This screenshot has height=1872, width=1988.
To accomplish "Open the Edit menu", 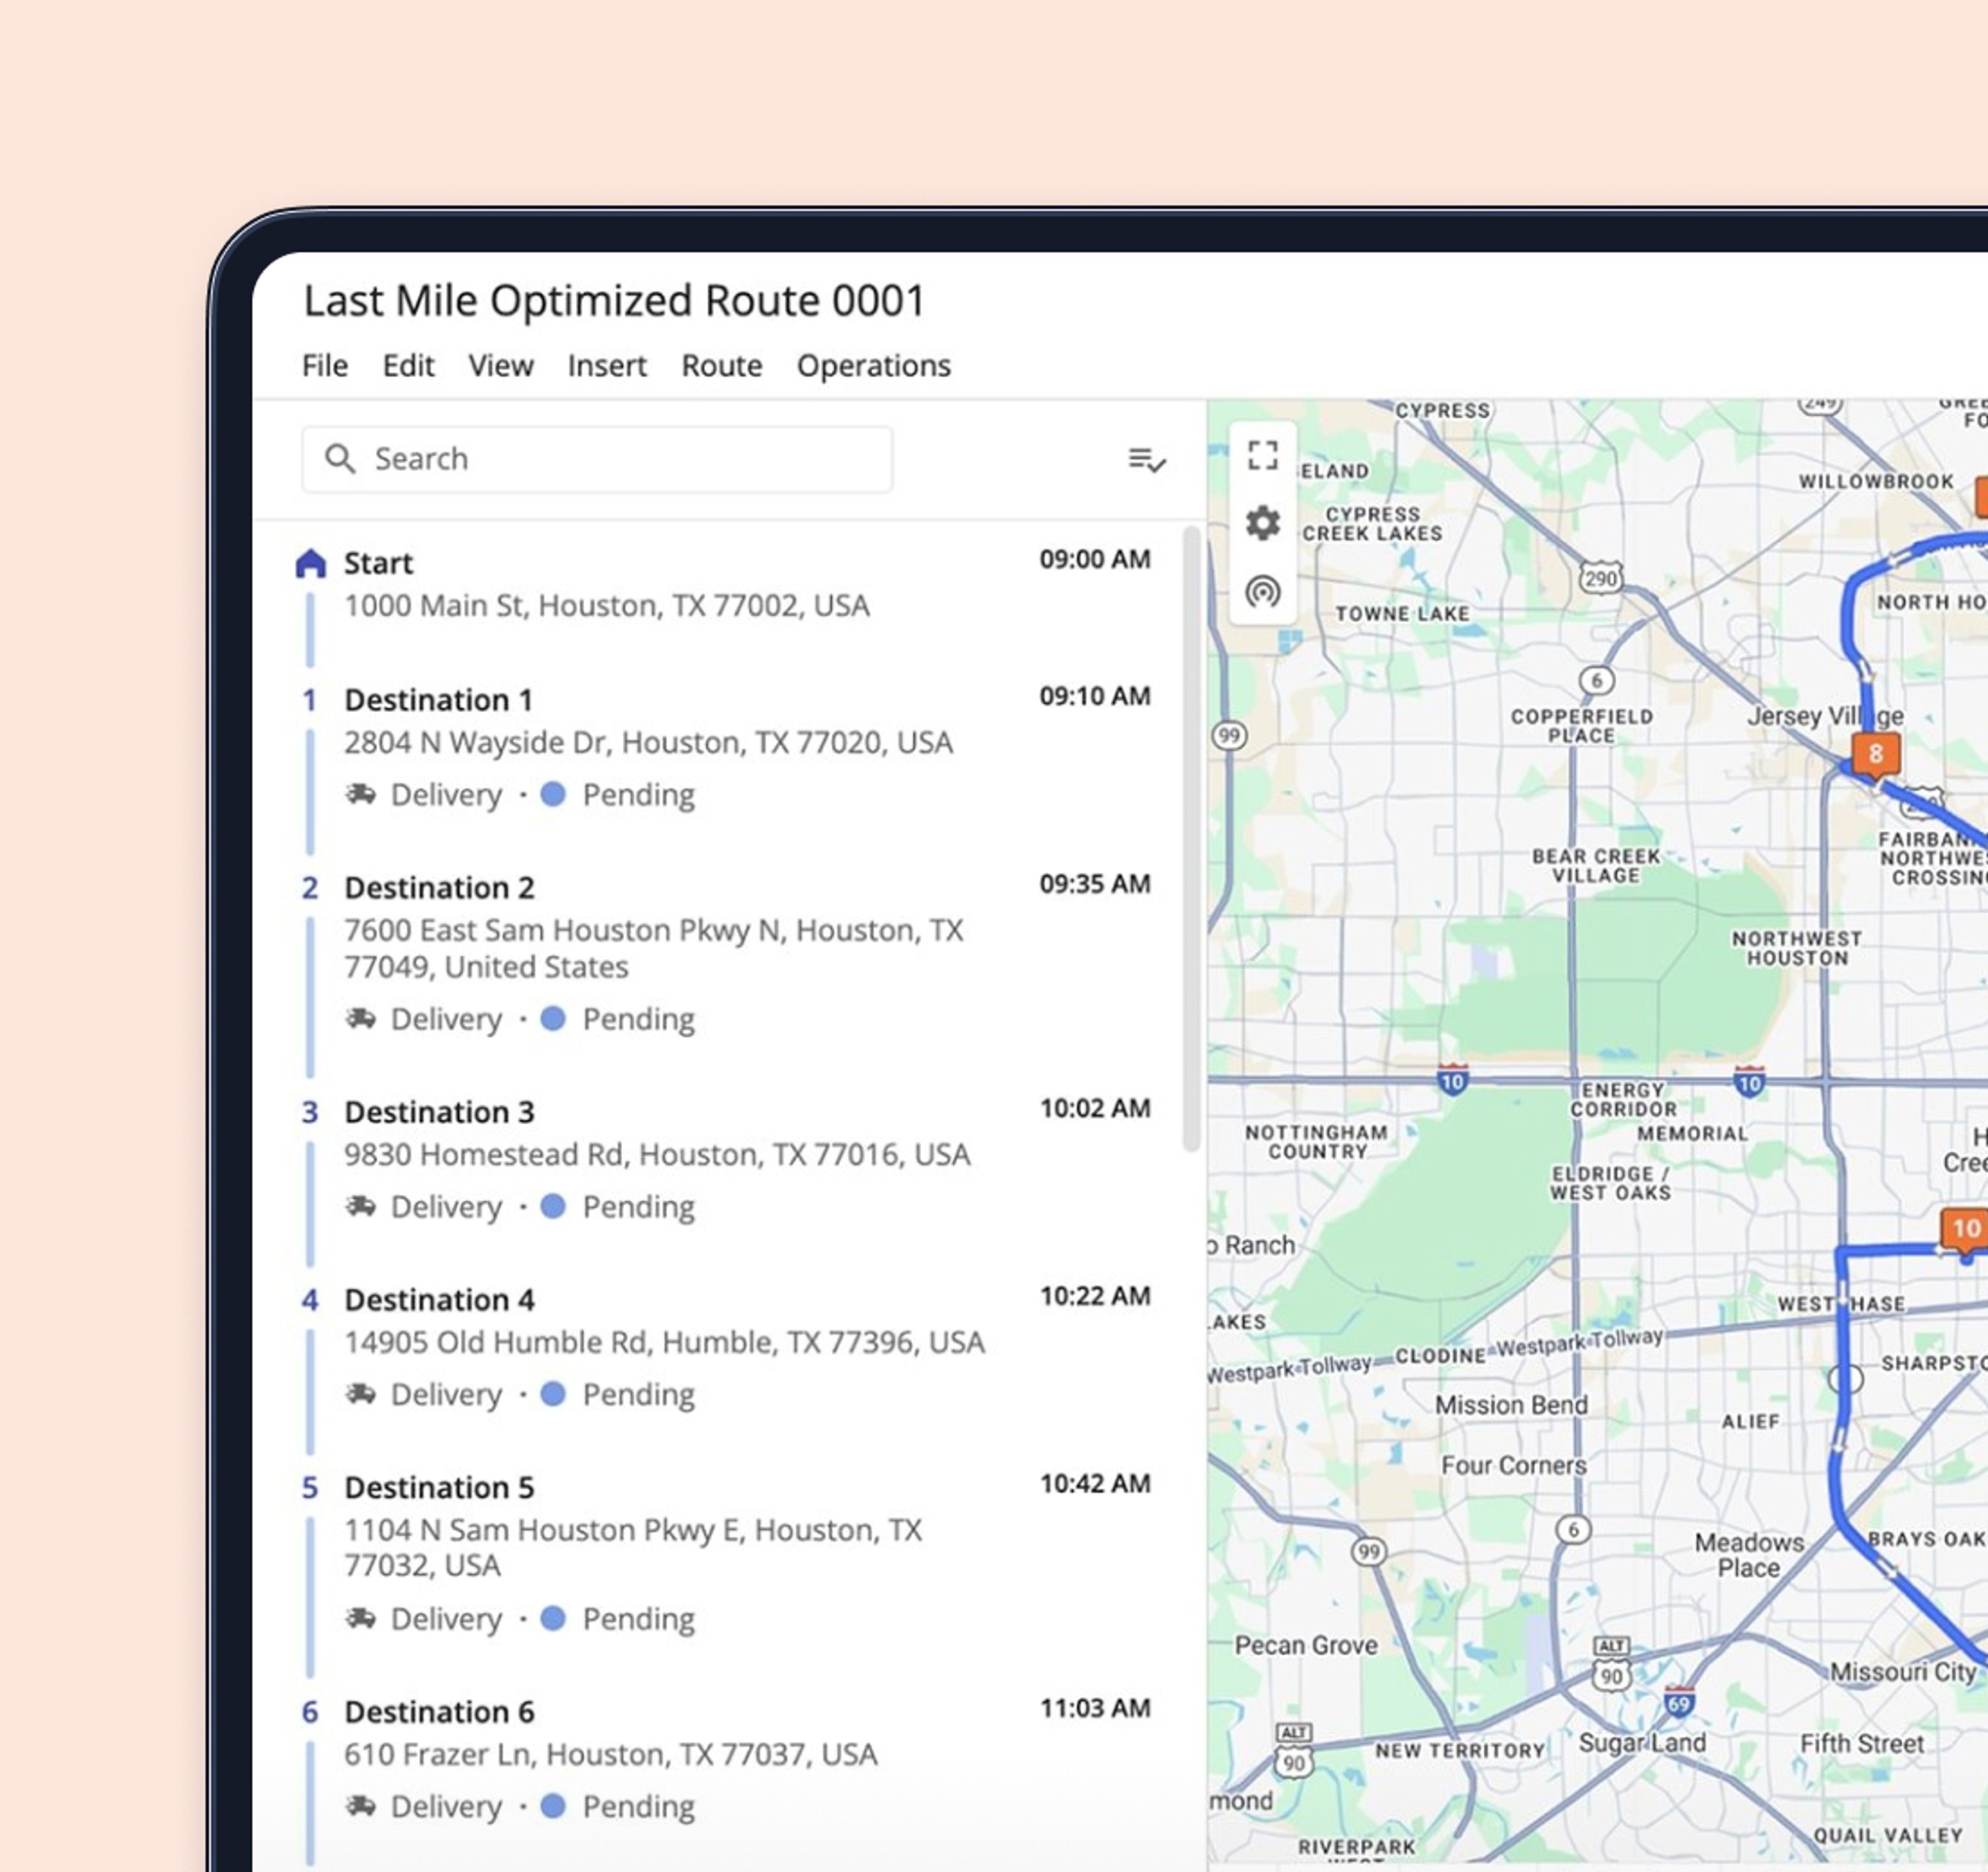I will coord(408,366).
